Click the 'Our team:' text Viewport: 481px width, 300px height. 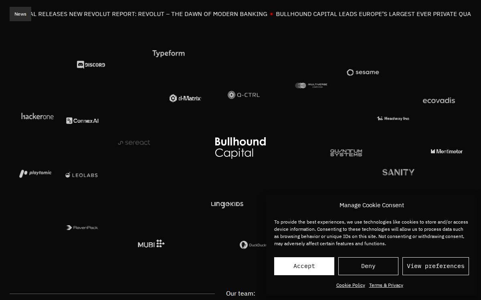pos(240,293)
